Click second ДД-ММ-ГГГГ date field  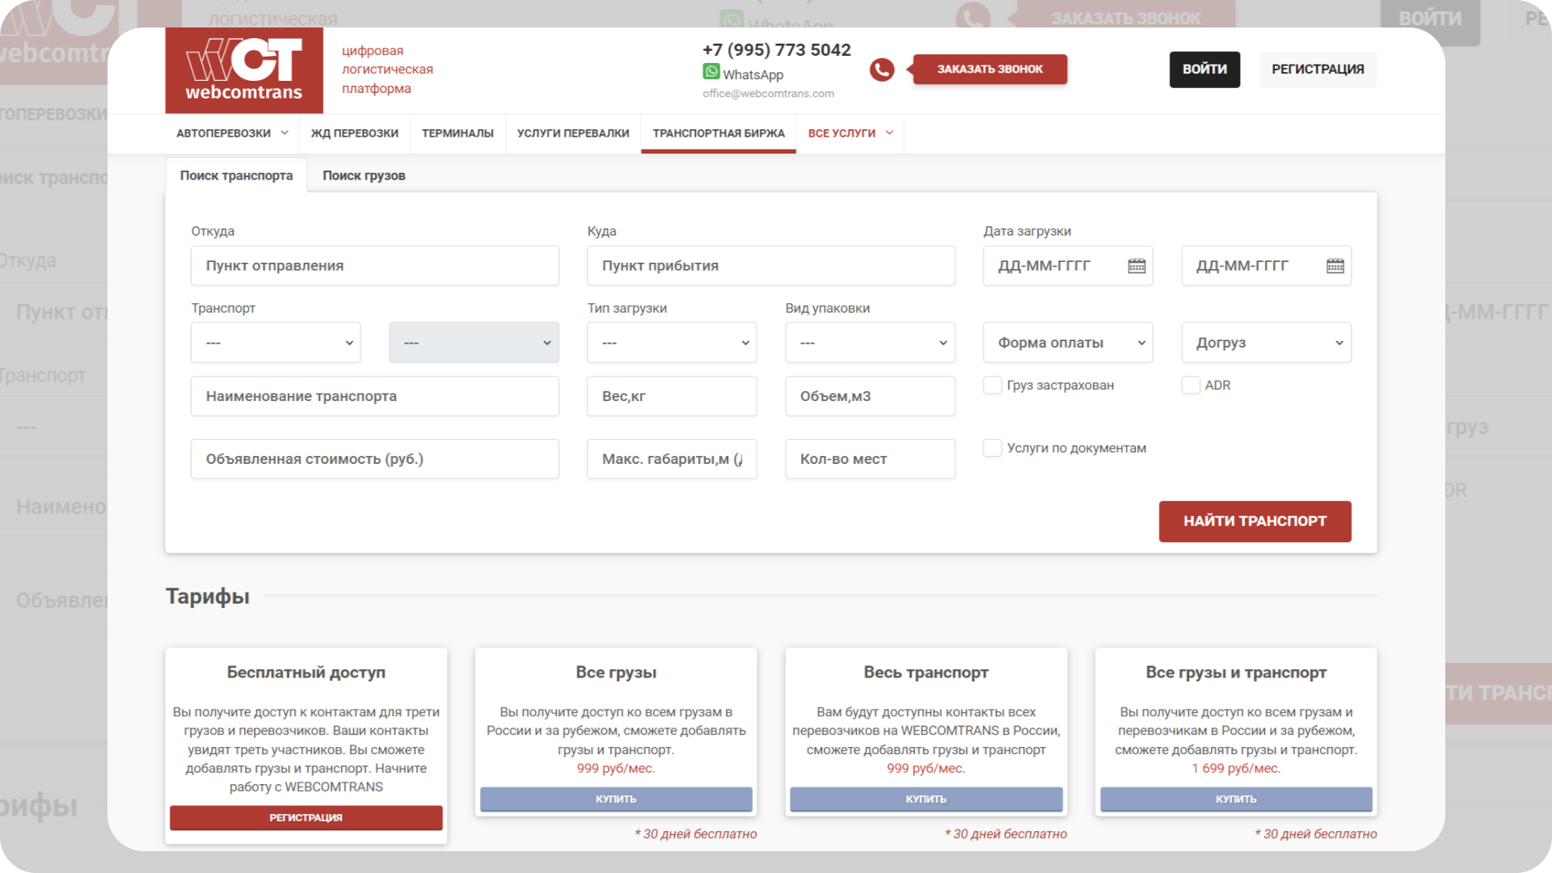1266,266
